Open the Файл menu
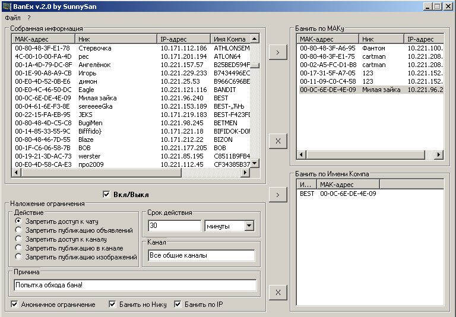The height and width of the screenshot is (317, 456). pyautogui.click(x=12, y=18)
